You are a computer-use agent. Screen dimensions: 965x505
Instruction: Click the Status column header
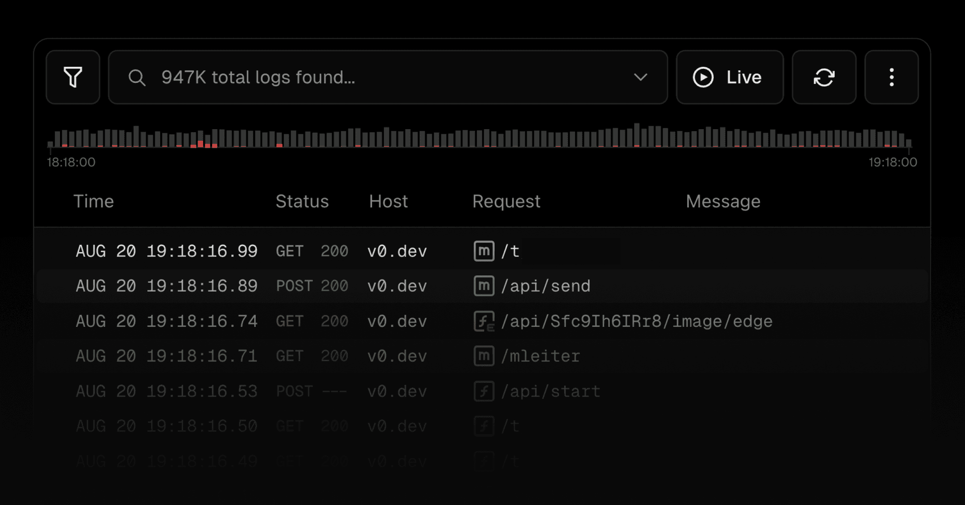point(302,201)
